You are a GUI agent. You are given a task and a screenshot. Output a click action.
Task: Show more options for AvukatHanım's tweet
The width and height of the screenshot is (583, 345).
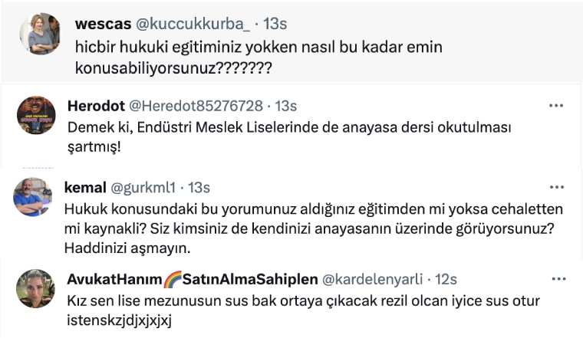tap(556, 280)
